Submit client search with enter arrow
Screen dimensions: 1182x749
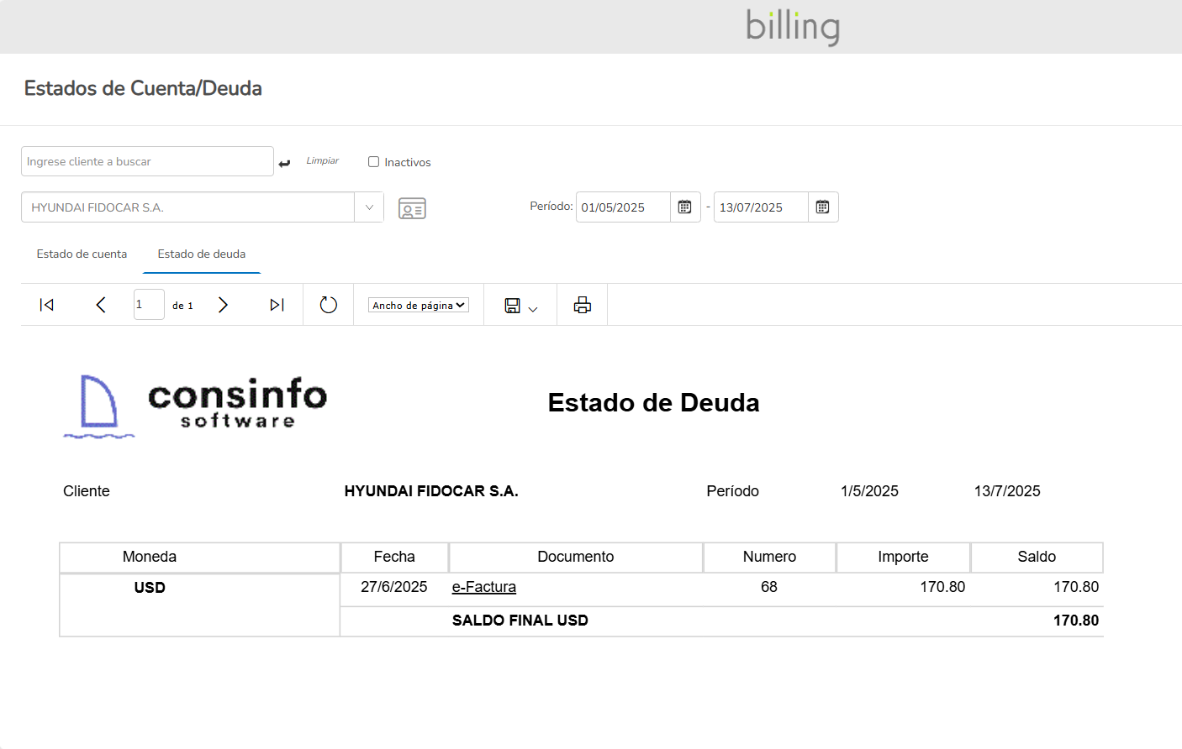click(284, 163)
